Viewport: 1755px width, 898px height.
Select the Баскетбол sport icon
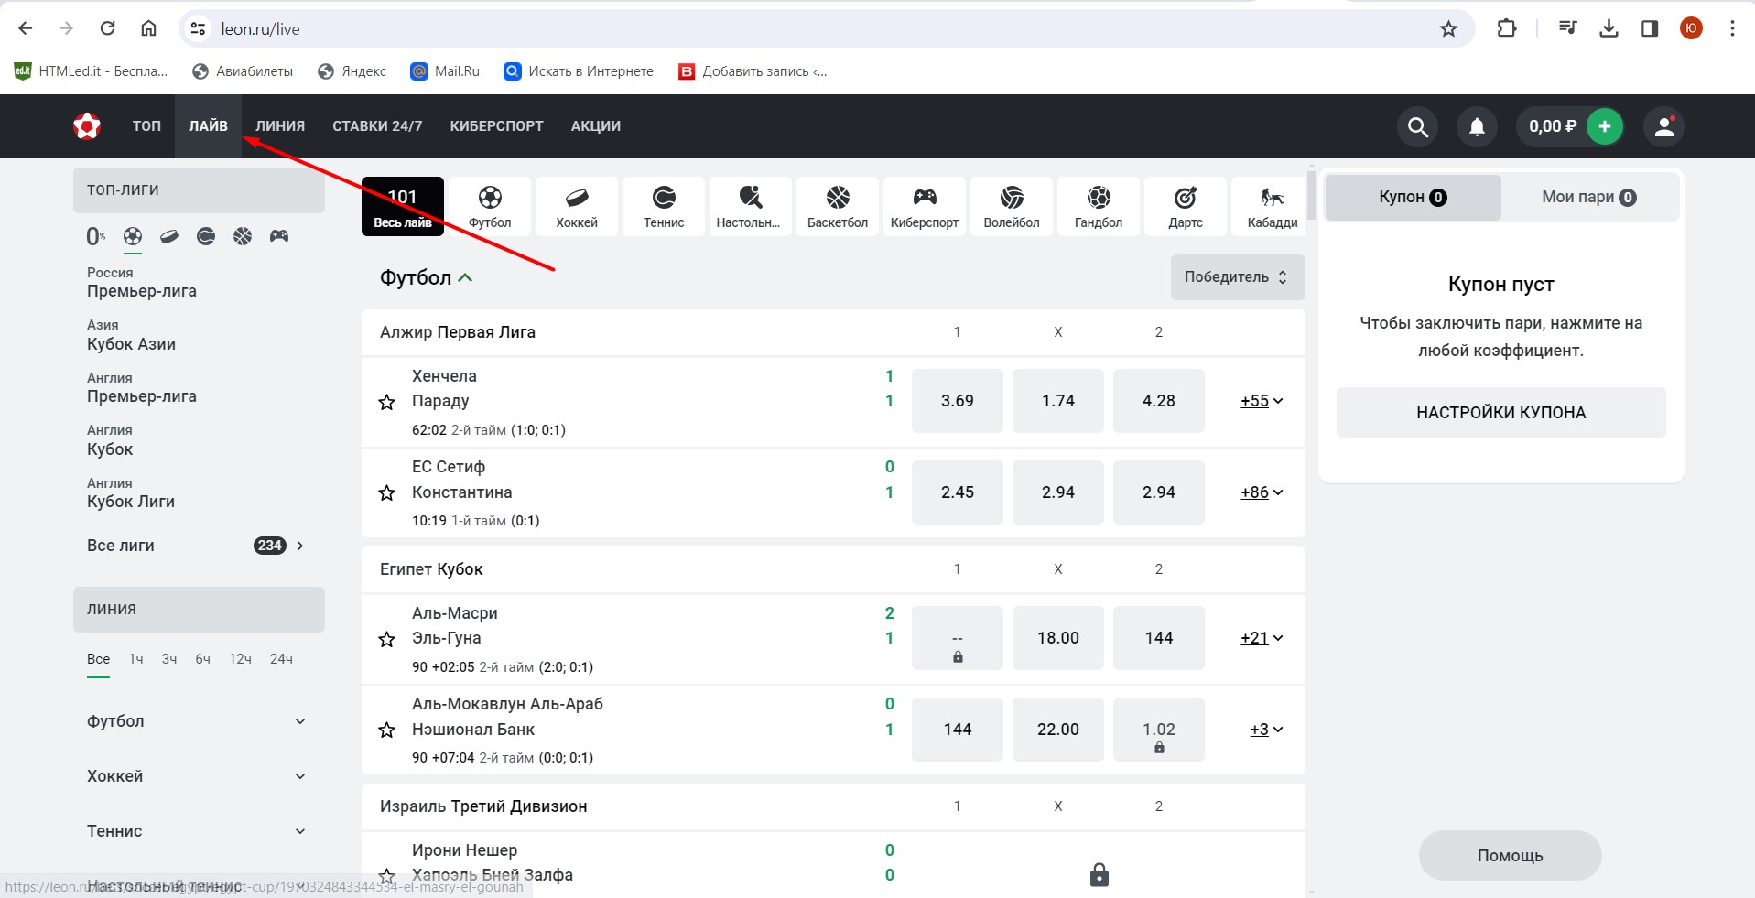coord(837,207)
